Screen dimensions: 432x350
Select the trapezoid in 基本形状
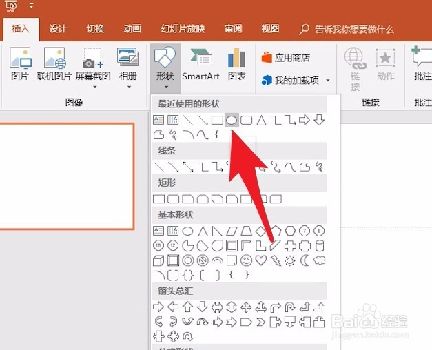(x=246, y=231)
